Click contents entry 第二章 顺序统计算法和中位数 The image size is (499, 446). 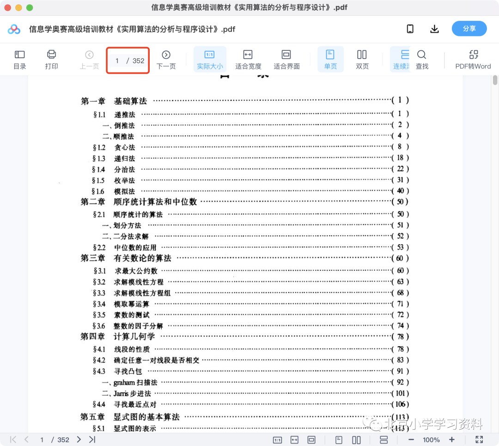coord(244,202)
